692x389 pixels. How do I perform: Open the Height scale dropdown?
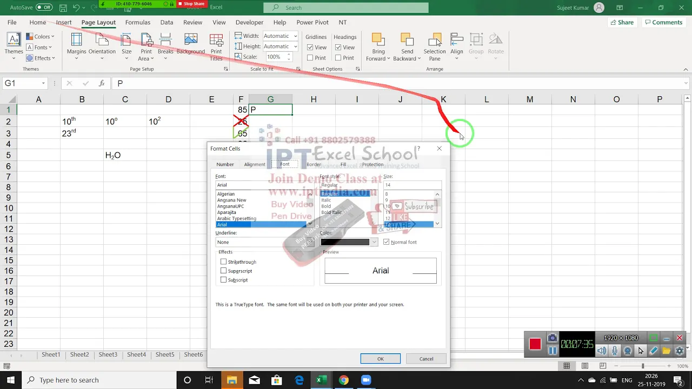(x=295, y=46)
